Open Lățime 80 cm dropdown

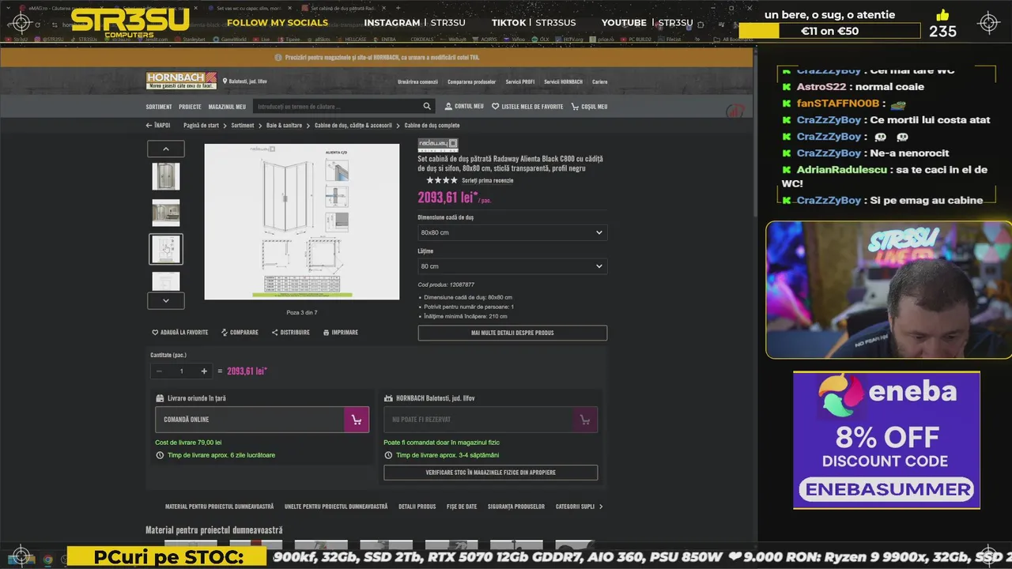pyautogui.click(x=512, y=266)
